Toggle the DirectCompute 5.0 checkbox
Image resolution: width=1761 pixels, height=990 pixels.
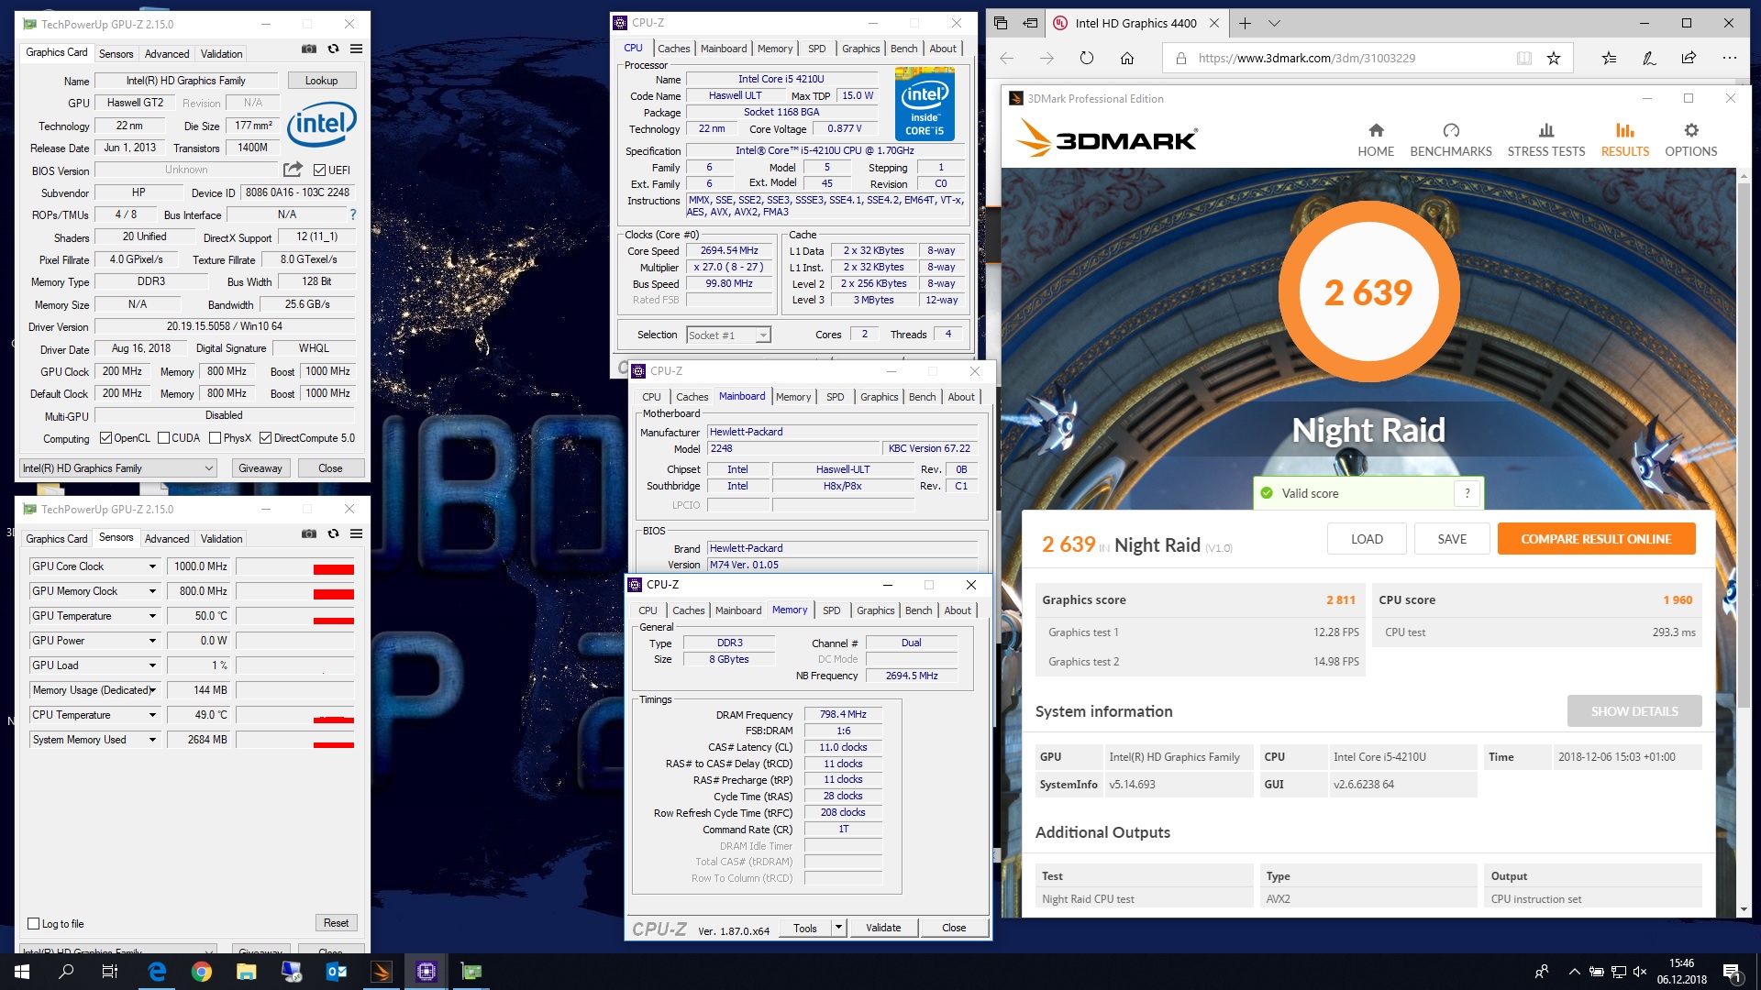pyautogui.click(x=266, y=438)
